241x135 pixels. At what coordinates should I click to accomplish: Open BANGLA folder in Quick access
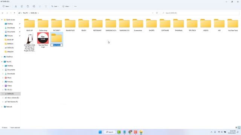point(10,43)
